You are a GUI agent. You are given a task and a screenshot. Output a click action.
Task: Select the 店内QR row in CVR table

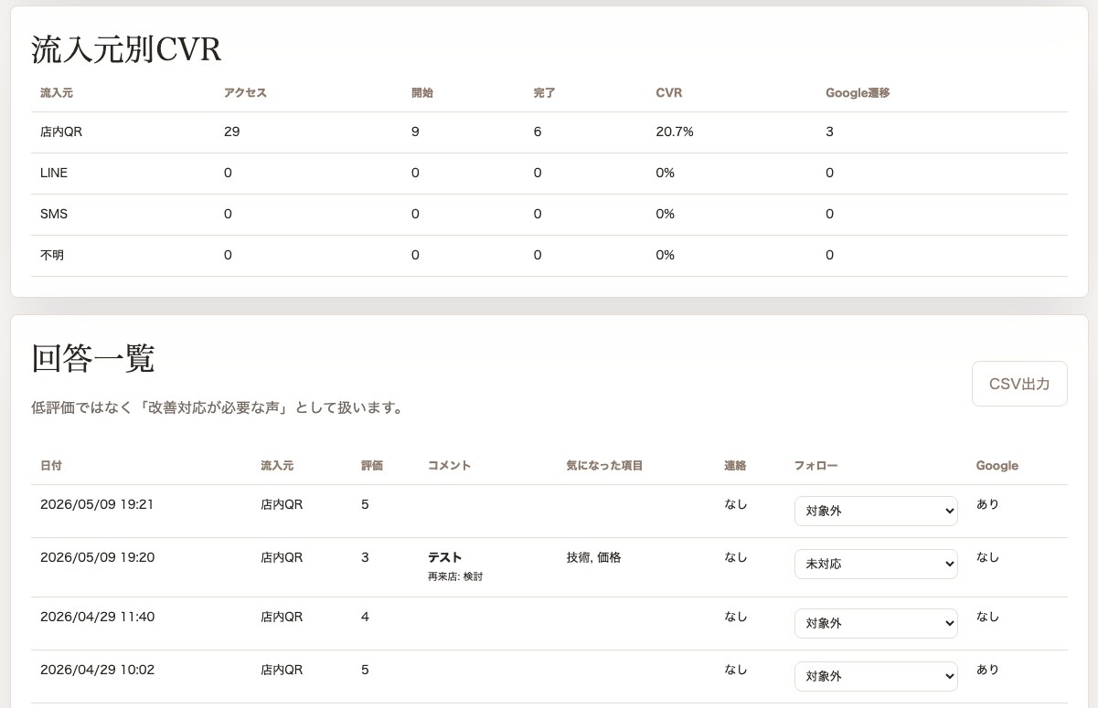[x=549, y=132]
